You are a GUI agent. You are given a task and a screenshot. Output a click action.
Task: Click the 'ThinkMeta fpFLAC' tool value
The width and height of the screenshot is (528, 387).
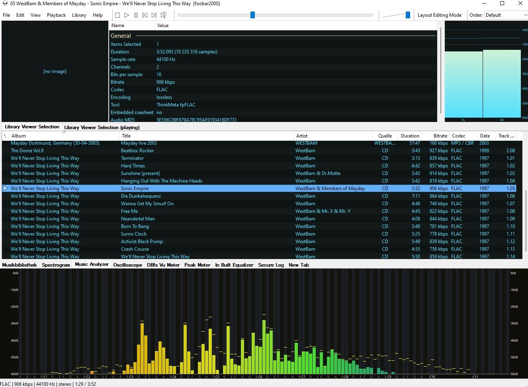click(176, 105)
